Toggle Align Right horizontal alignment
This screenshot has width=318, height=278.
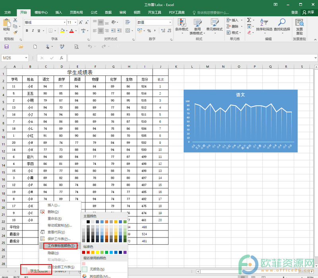pyautogui.click(x=107, y=31)
